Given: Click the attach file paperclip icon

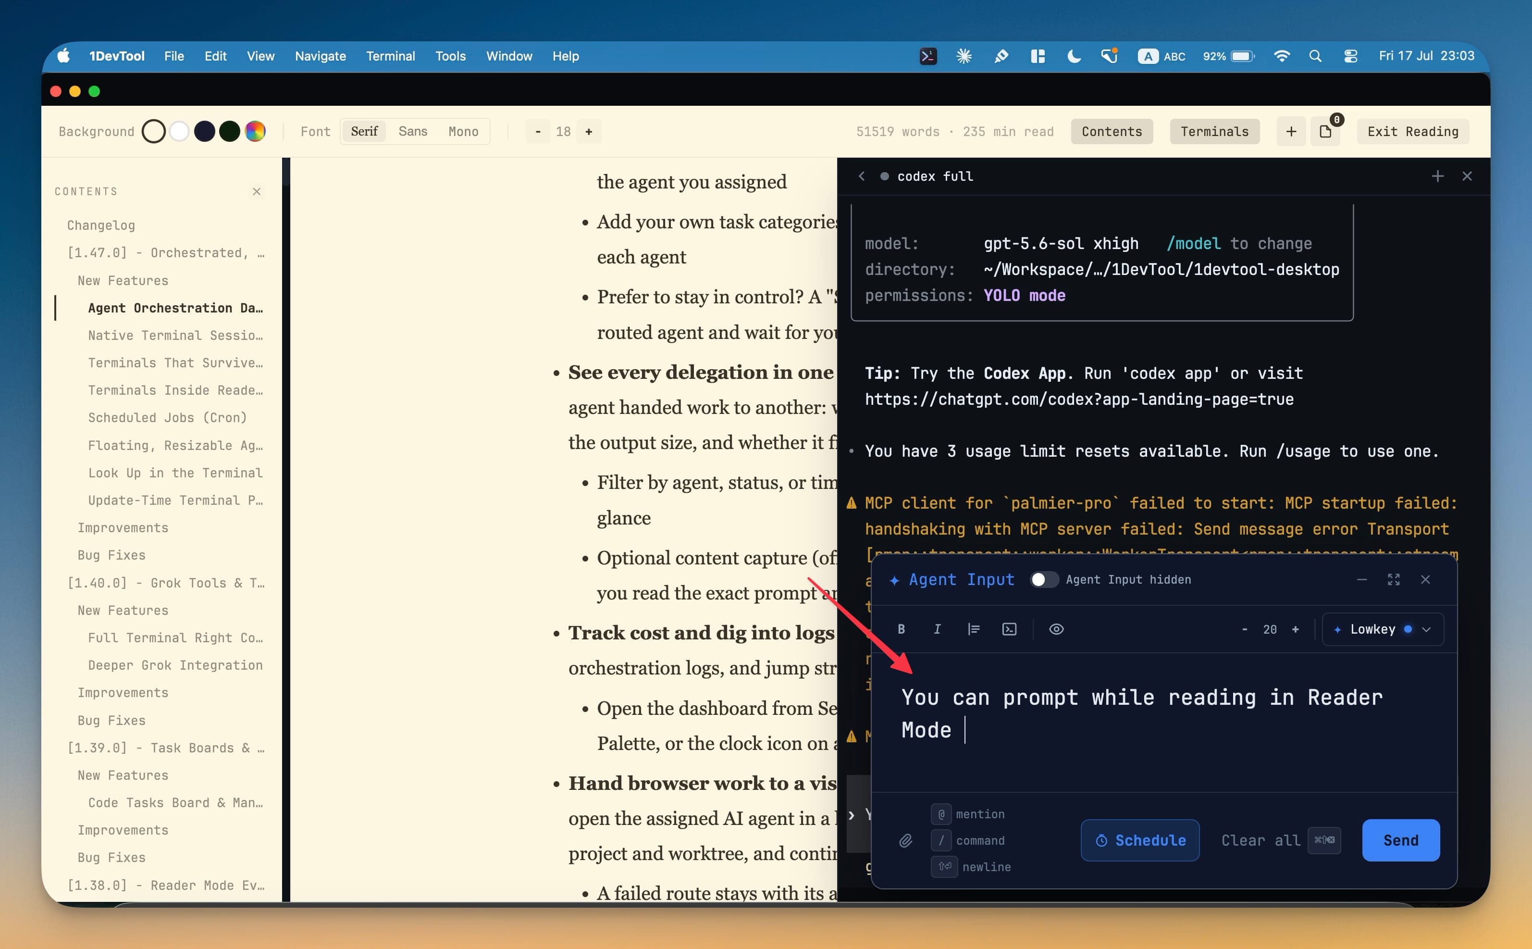Looking at the screenshot, I should (905, 840).
